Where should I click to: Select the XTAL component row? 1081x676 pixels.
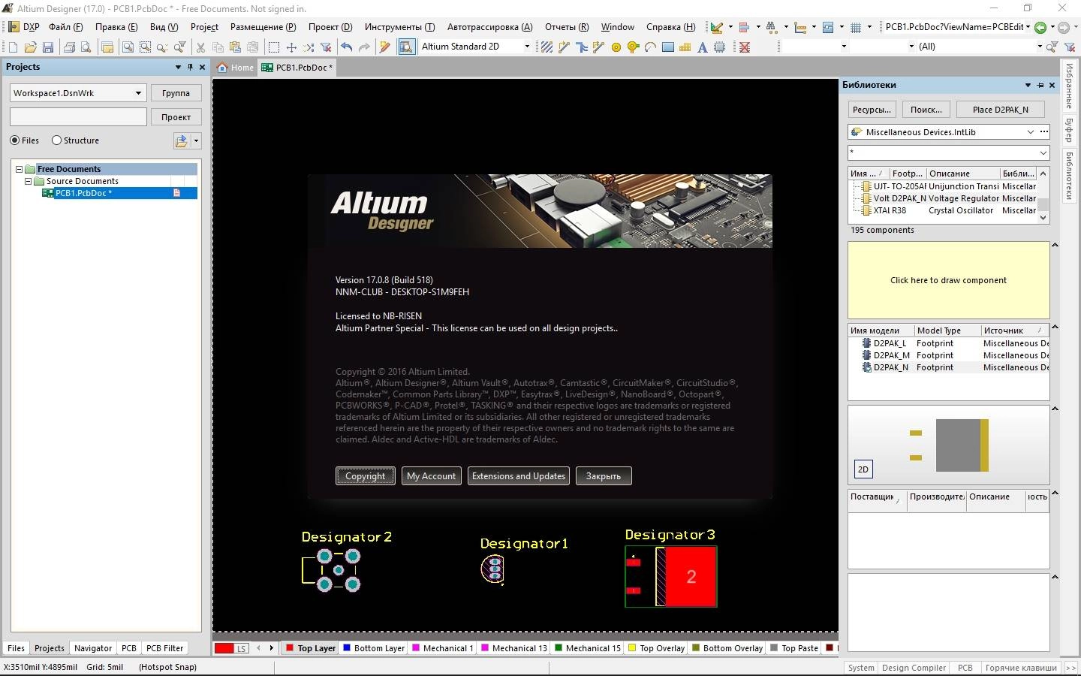[944, 210]
